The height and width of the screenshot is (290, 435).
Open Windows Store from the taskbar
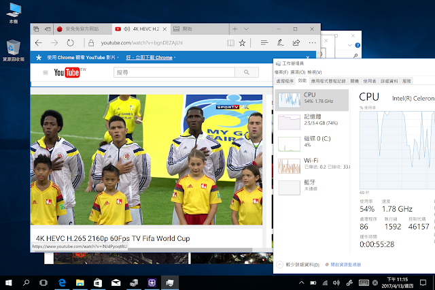(x=98, y=283)
